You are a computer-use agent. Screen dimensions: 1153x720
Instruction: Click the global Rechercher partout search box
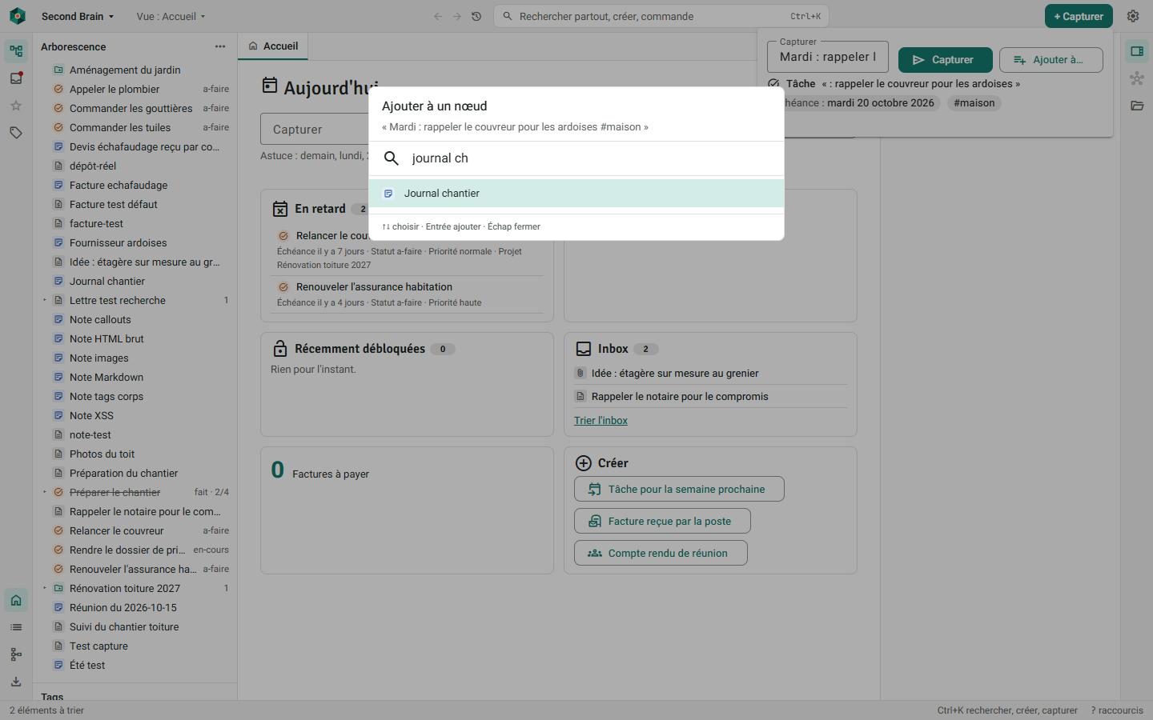click(x=661, y=16)
